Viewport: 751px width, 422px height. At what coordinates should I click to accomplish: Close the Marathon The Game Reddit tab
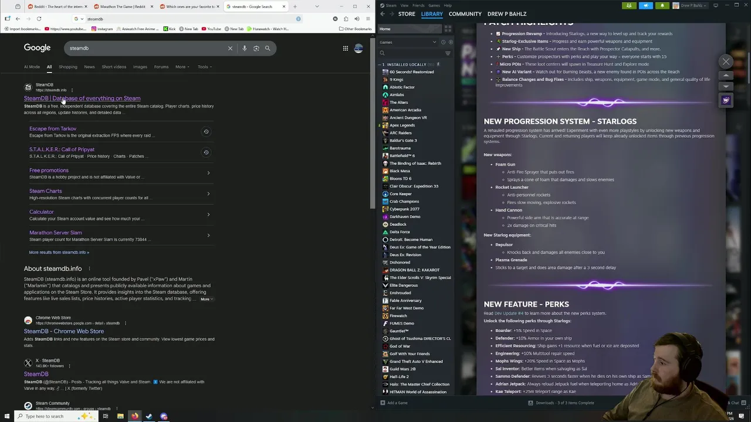click(x=153, y=6)
